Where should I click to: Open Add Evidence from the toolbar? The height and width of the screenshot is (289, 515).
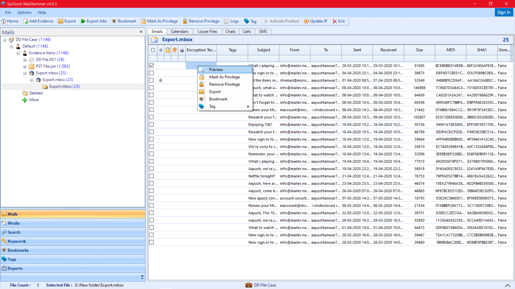38,21
